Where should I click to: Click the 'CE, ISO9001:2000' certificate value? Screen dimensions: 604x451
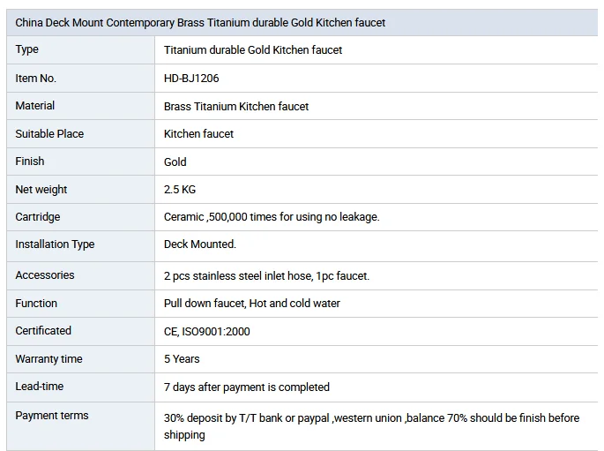tap(207, 331)
